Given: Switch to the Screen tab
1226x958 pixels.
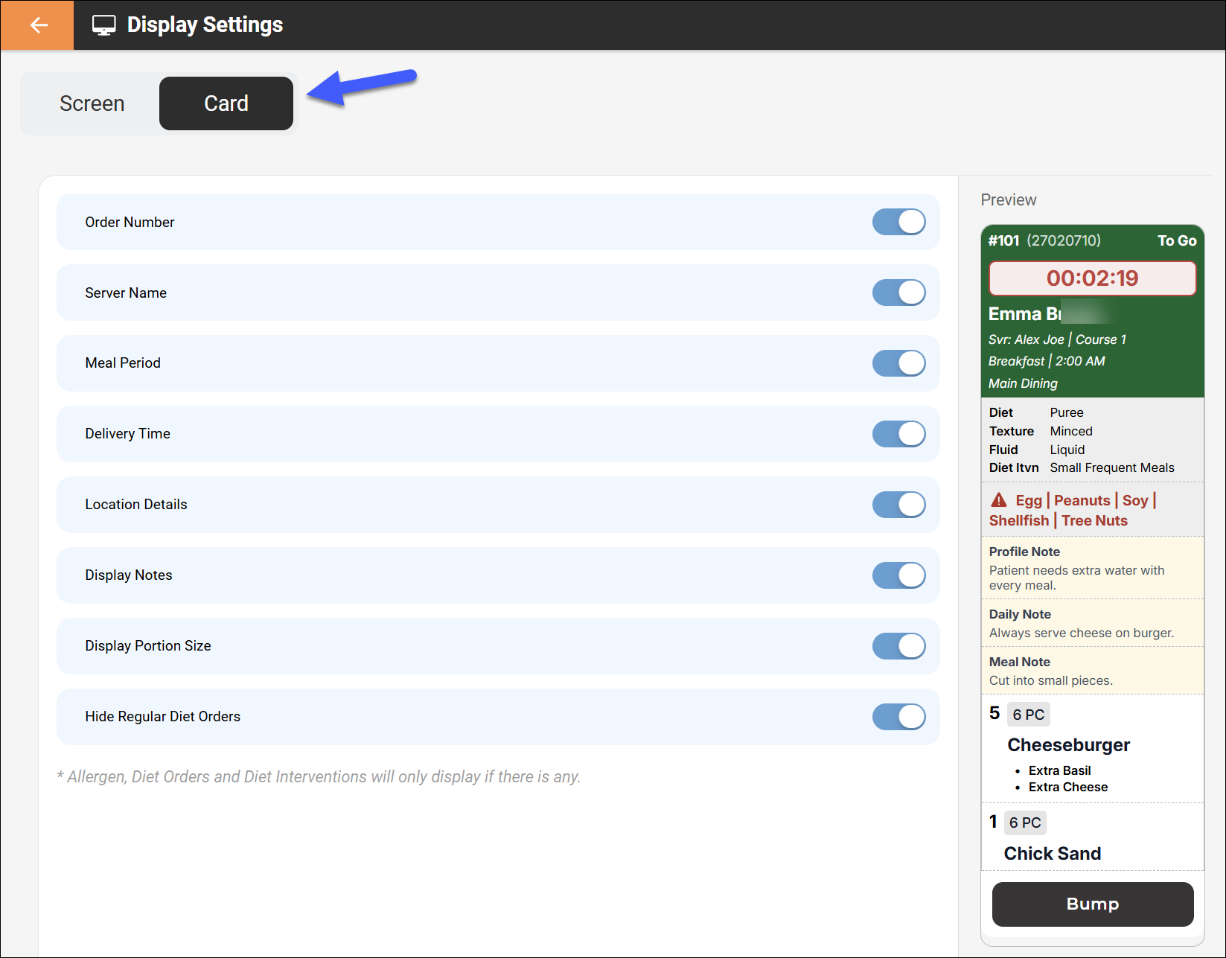Looking at the screenshot, I should pos(92,103).
